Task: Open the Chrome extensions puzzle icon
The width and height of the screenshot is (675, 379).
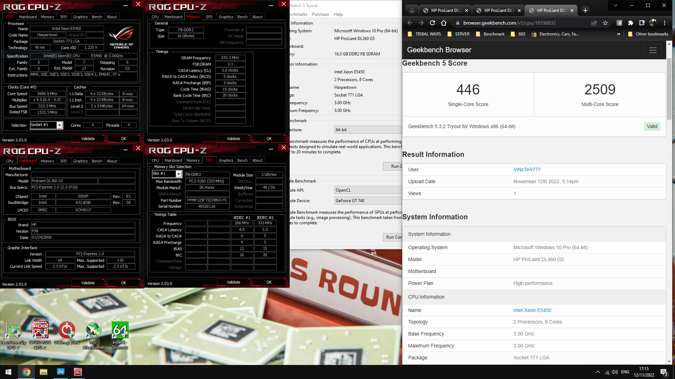Action: pyautogui.click(x=631, y=23)
